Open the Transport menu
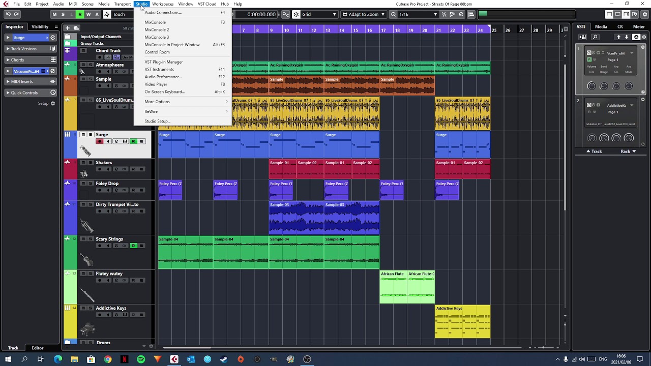This screenshot has width=651, height=366. coord(123,4)
